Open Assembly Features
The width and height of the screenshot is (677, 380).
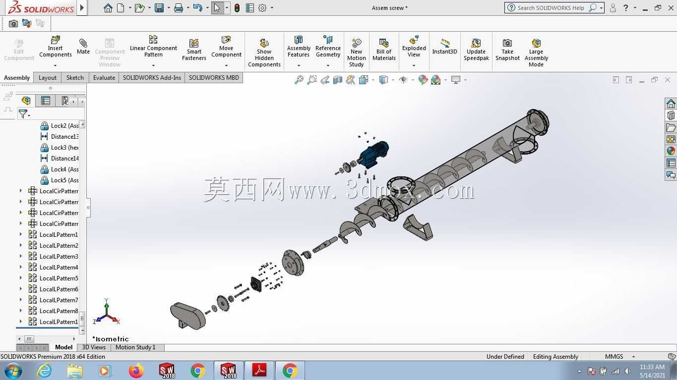pyautogui.click(x=299, y=46)
